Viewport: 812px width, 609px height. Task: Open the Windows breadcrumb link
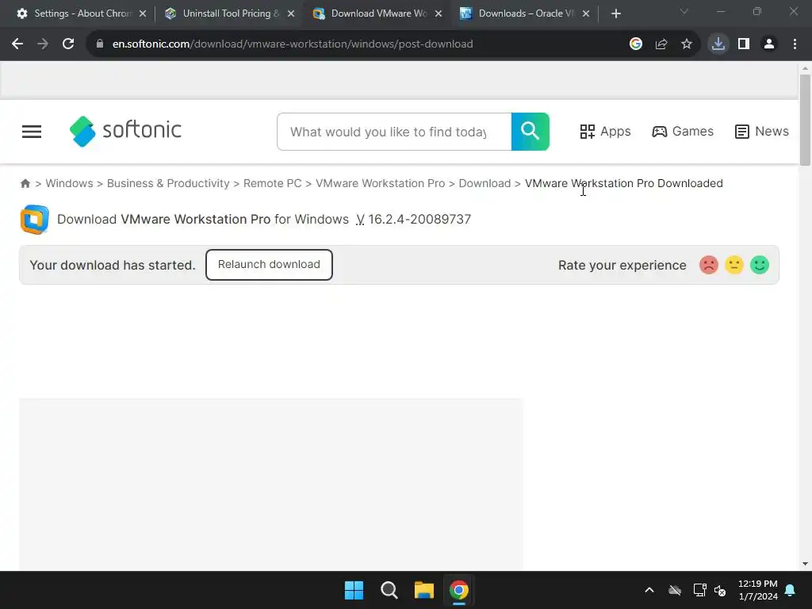(70, 183)
